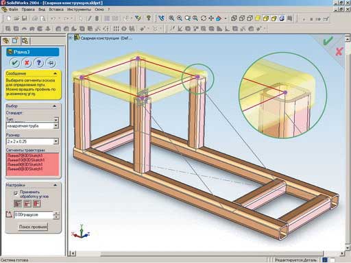The width and height of the screenshot is (351, 263).
Task: Click the rotation angle input field
Action: pos(34,215)
